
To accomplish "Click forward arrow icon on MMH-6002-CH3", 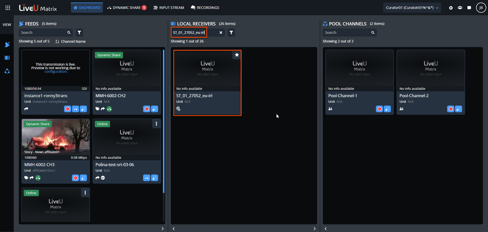I will pyautogui.click(x=32, y=178).
